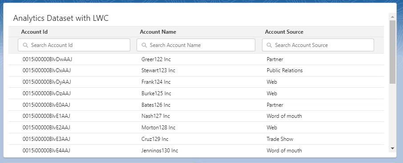This screenshot has width=403, height=163.
Task: Click Word of mouth in the Nash127 row
Action: [x=284, y=116]
